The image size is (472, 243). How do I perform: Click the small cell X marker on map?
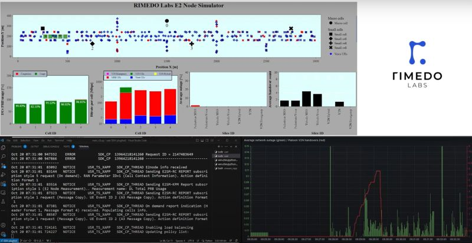coord(291,28)
